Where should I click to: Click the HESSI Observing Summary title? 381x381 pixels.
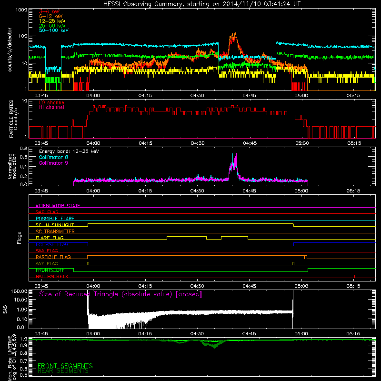(x=202, y=4)
